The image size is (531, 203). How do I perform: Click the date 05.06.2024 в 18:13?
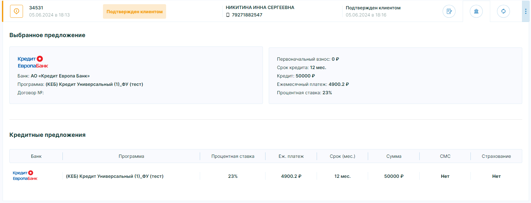pos(49,15)
